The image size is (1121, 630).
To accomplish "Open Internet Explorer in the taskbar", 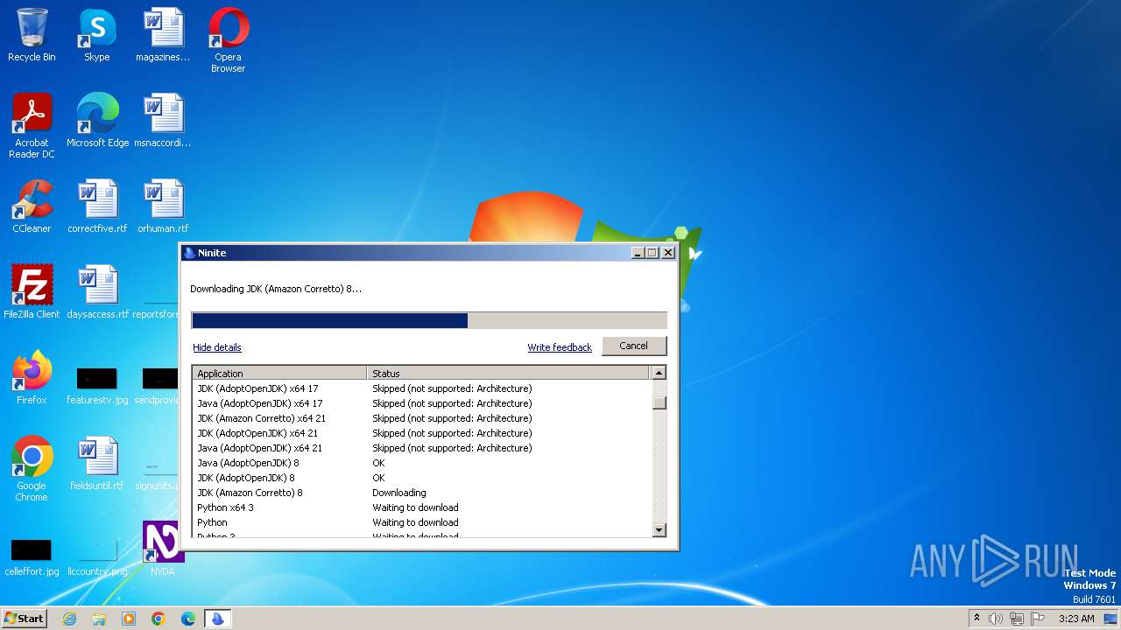I will pyautogui.click(x=69, y=619).
